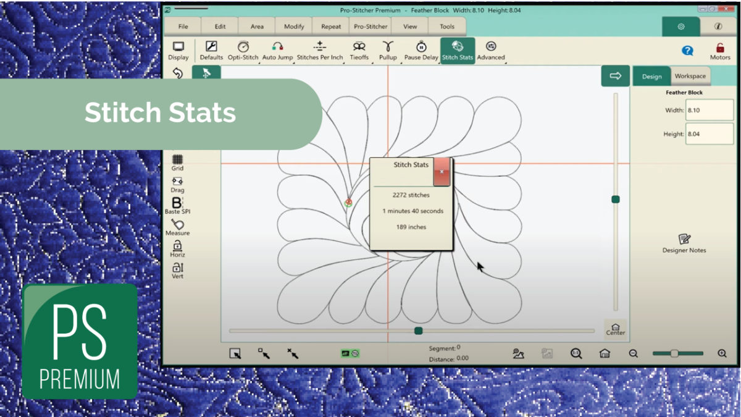Open Advanced settings in the ribbon
Viewport: 741px width, 417px height.
(x=491, y=50)
